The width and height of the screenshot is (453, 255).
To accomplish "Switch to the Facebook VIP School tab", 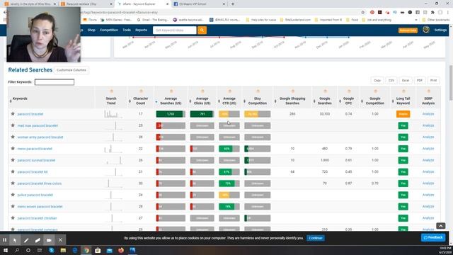I will pyautogui.click(x=200, y=4).
